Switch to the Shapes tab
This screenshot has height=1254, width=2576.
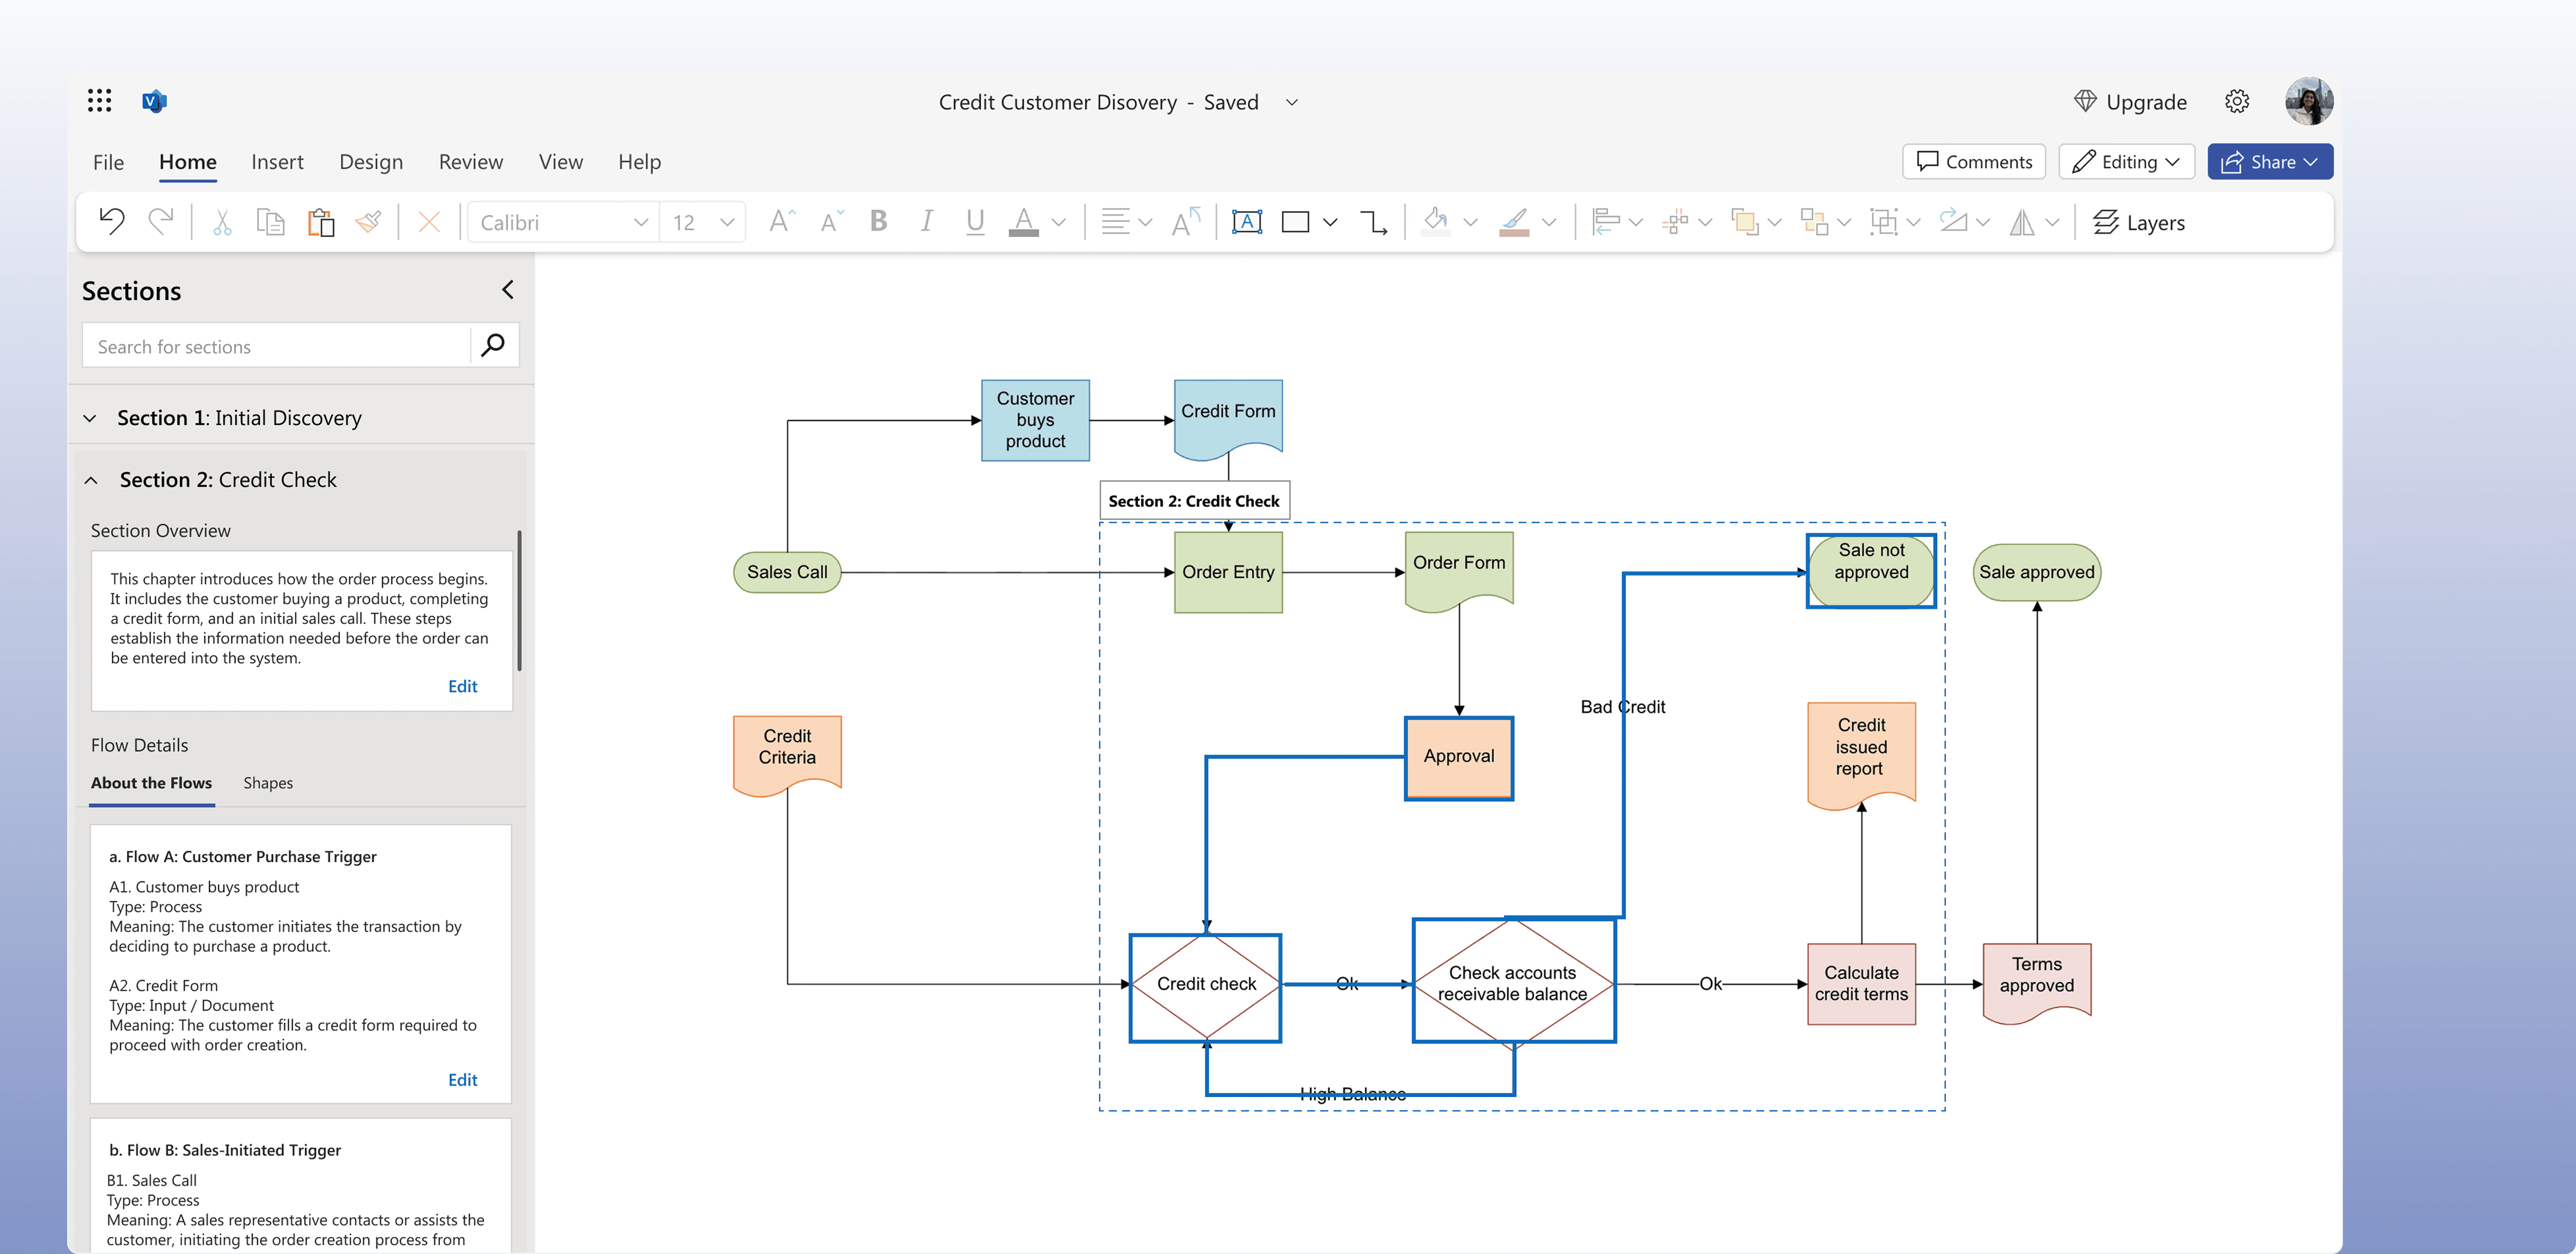coord(268,783)
